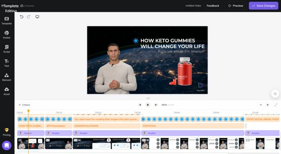Click the canvas zoom magnifier button
This screenshot has height=154, width=281.
(x=275, y=94)
